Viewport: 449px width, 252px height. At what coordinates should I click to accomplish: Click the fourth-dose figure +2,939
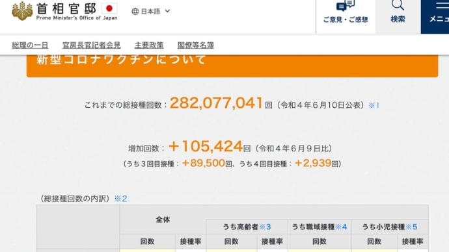[313, 163]
